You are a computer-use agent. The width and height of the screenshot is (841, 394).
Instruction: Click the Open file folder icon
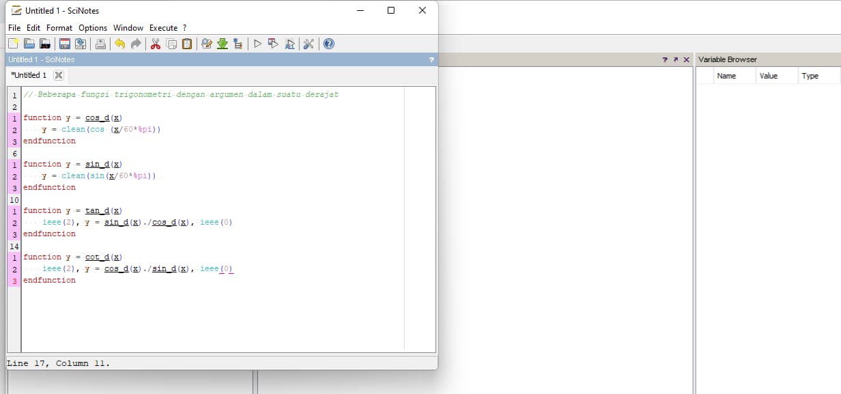29,44
